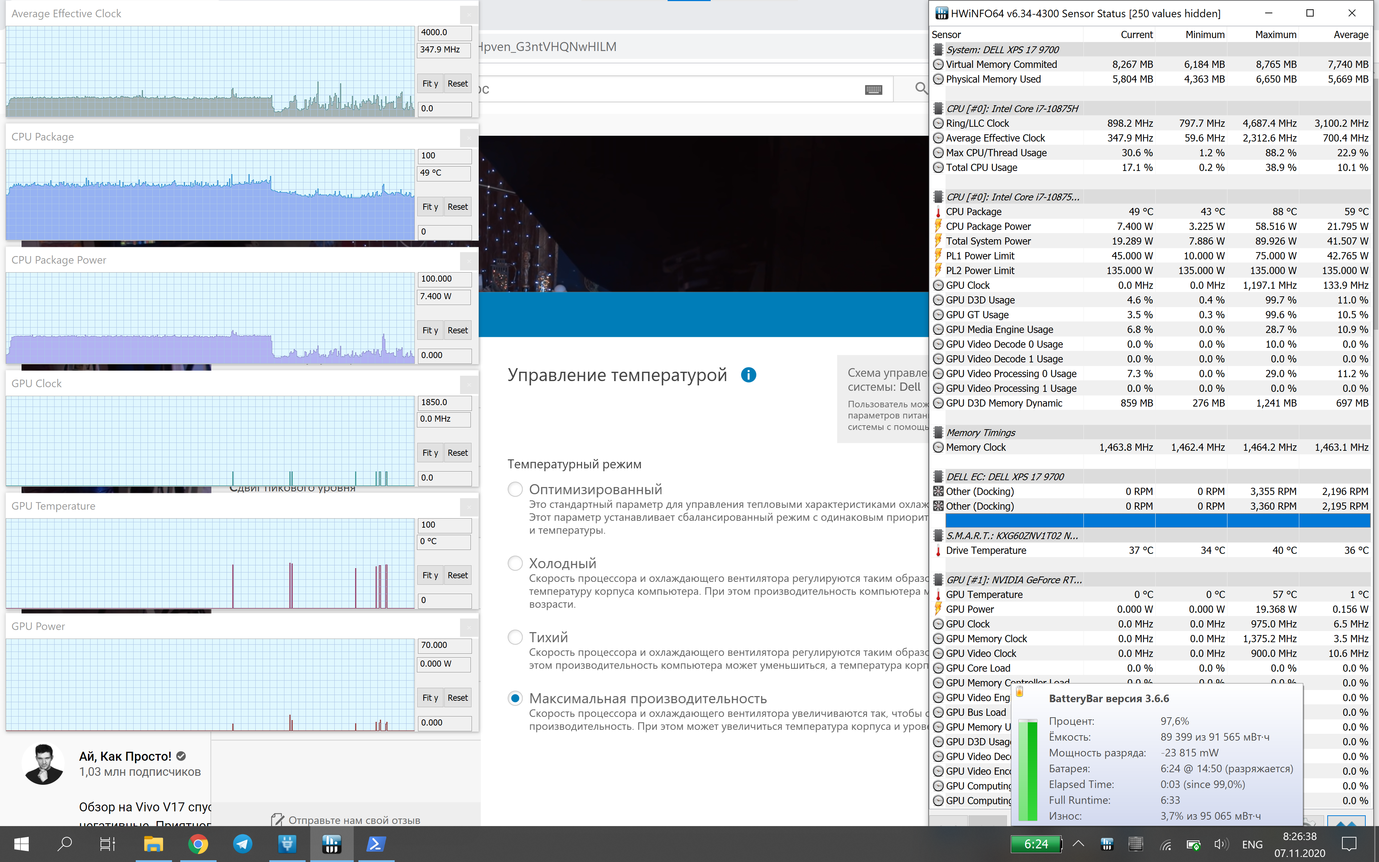Click the 100.000 max field in CPU Package Power
Image resolution: width=1379 pixels, height=862 pixels.
[445, 279]
